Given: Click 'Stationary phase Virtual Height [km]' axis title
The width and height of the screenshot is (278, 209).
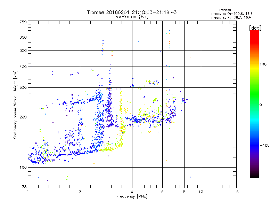Looking at the screenshot, I should click(15, 104).
